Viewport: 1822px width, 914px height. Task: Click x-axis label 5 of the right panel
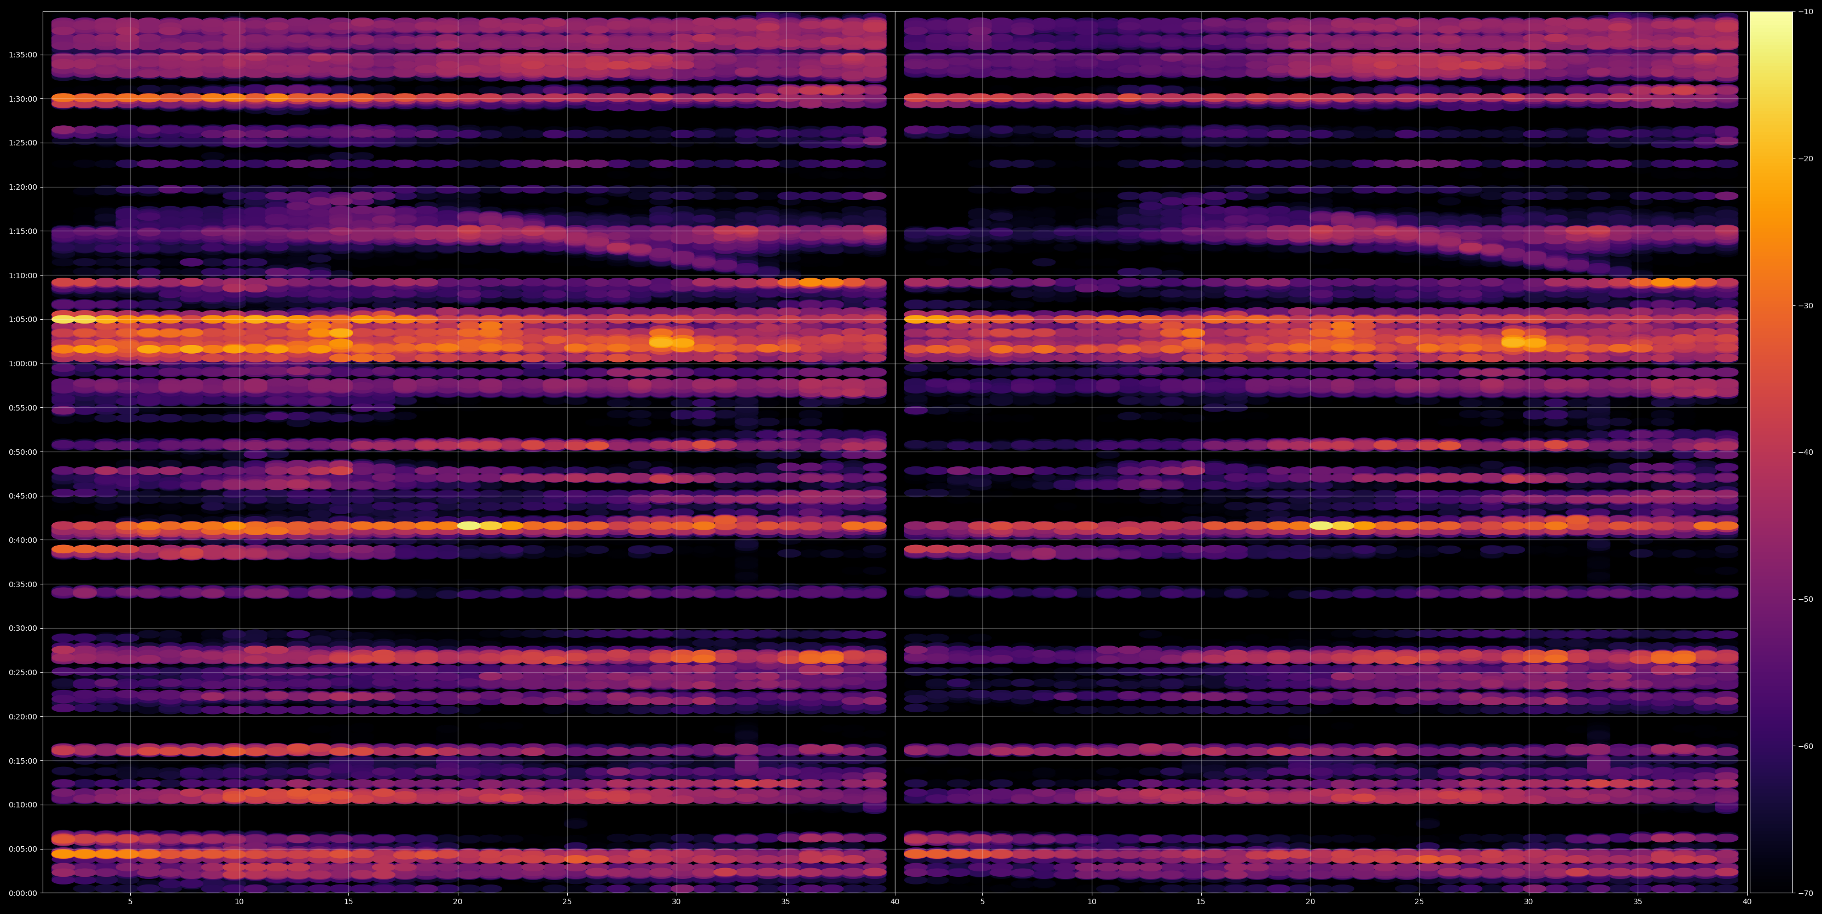tap(982, 902)
